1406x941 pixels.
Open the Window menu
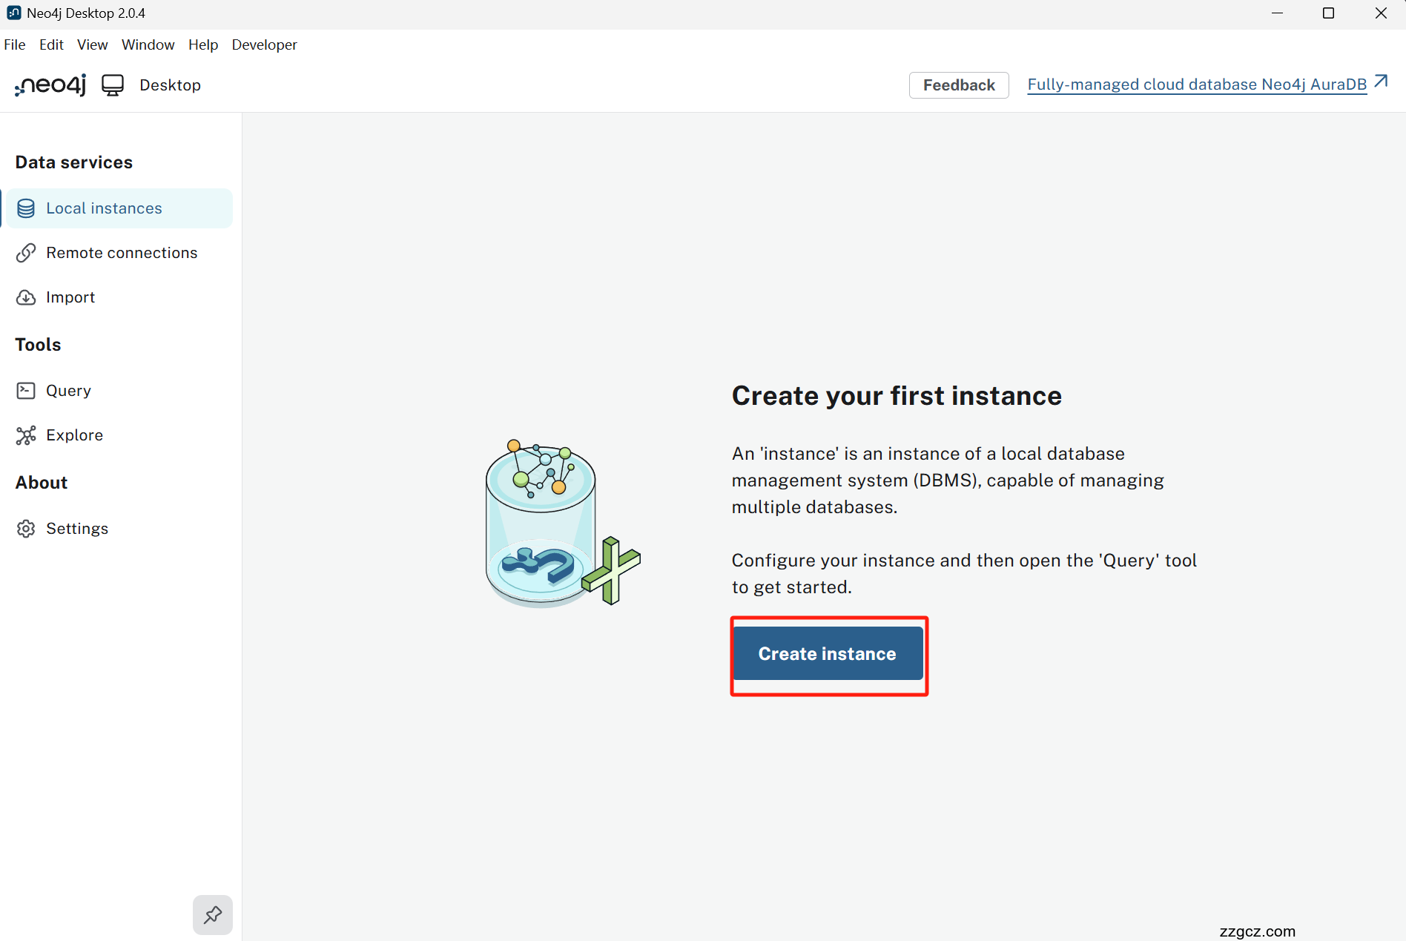[x=148, y=44]
